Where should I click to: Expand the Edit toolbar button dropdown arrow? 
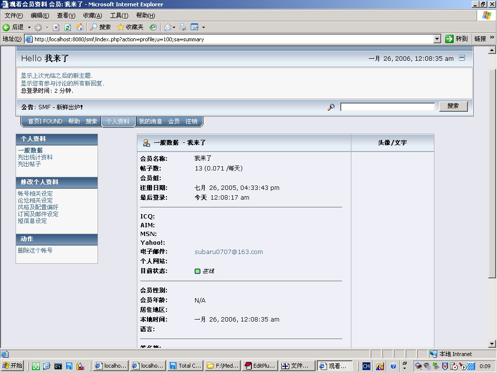coord(203,28)
